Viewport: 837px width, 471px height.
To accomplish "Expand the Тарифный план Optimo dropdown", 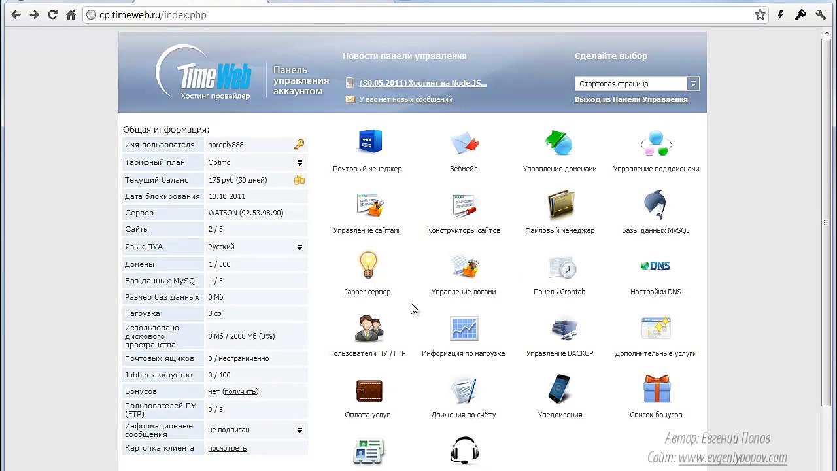I will [x=299, y=163].
